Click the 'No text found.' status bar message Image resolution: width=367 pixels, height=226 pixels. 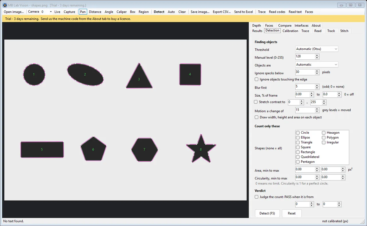13,221
